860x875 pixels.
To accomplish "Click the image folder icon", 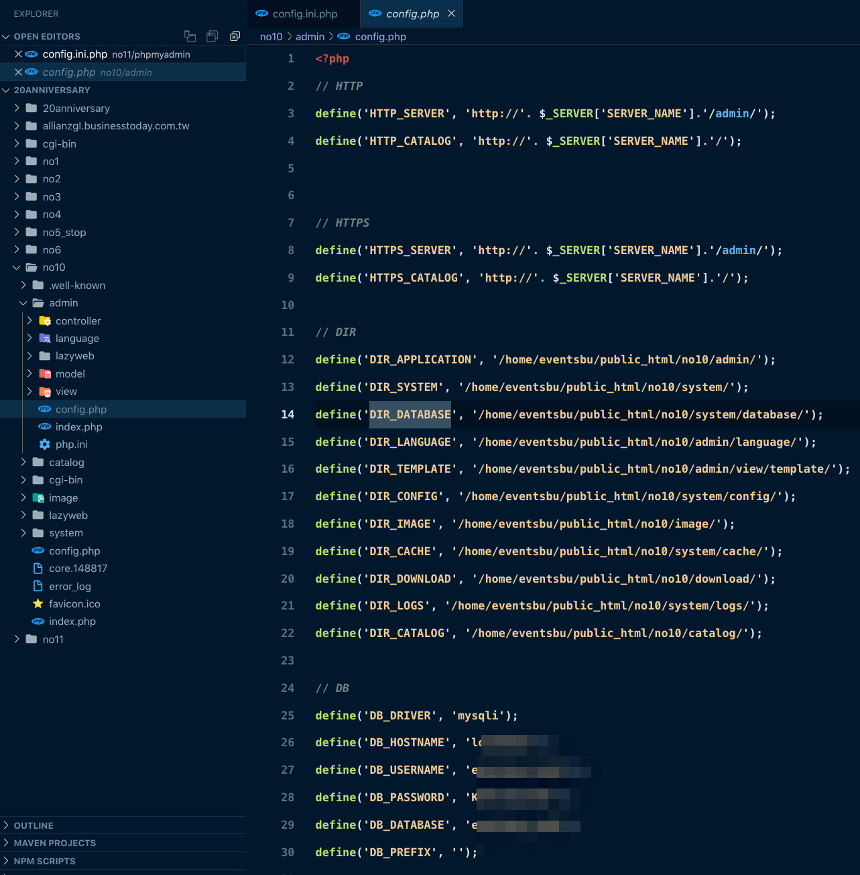I will point(38,498).
